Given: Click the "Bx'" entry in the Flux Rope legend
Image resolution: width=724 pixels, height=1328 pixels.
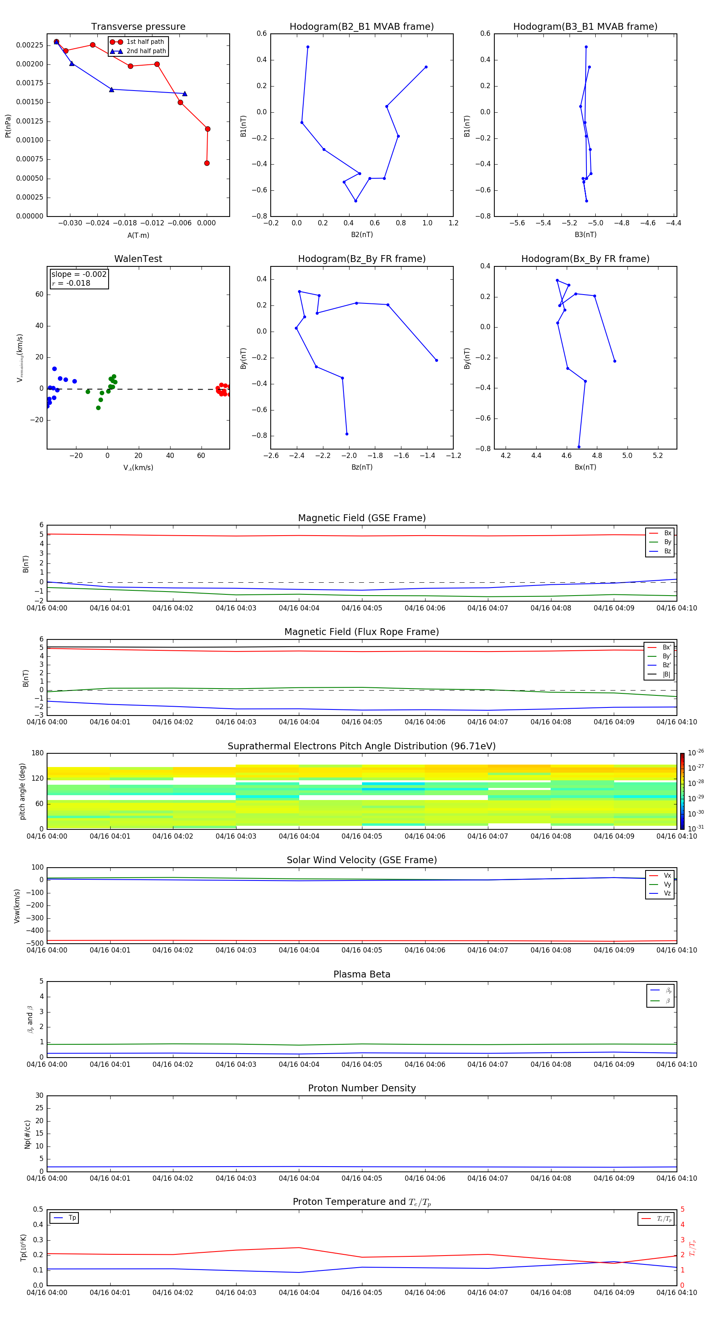Looking at the screenshot, I should click(660, 648).
